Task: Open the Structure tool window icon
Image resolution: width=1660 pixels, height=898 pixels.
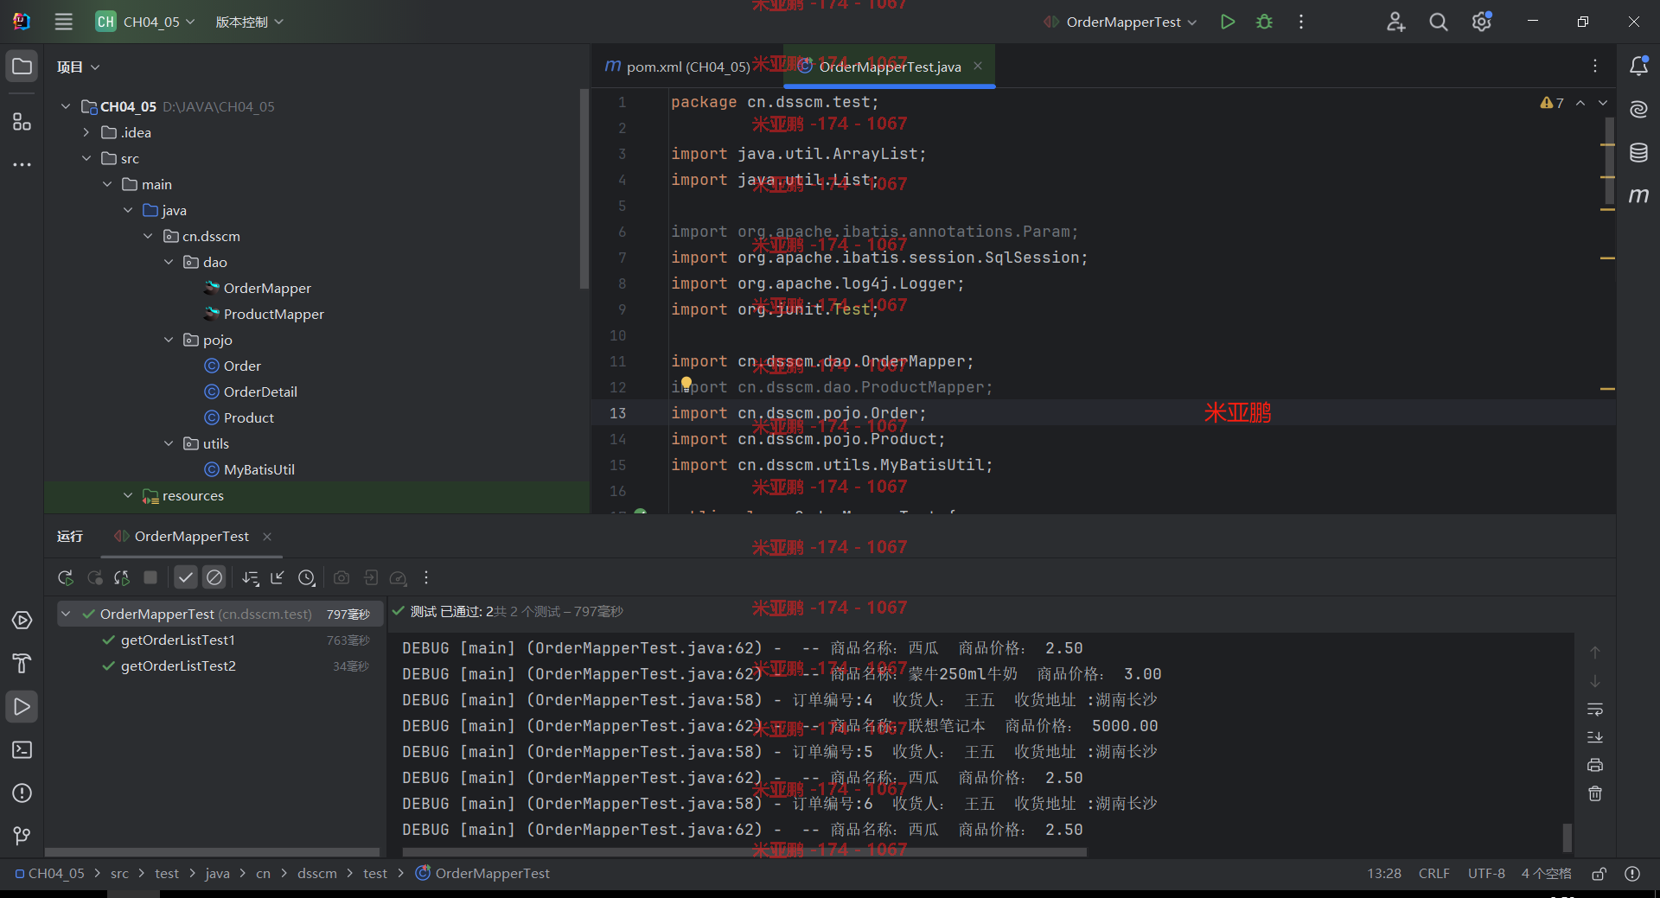Action: tap(22, 122)
